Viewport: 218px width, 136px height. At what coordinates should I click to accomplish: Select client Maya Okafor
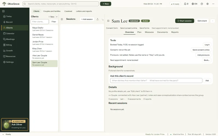point(44,29)
